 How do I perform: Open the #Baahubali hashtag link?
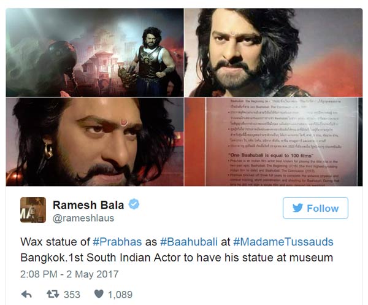tap(189, 242)
